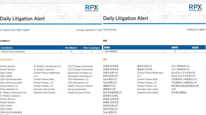This screenshot has width=206, height=115.
Task: Select "雷迪实验室有限公司" defendant
Action: (113, 92)
